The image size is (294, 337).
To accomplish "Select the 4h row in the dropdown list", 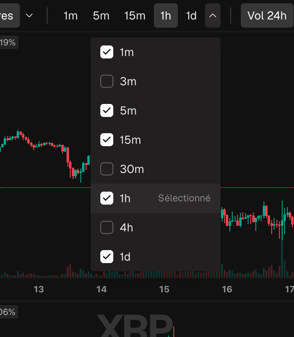I will point(156,227).
